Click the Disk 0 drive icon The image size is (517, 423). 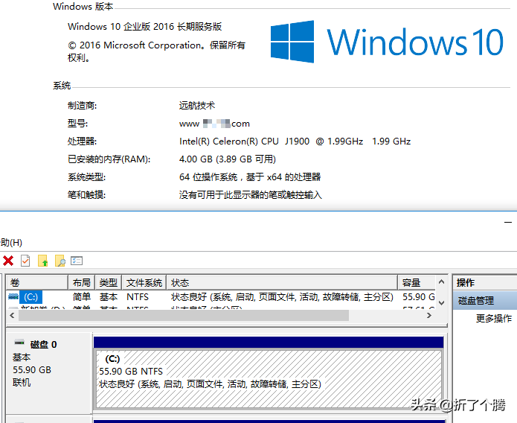[19, 342]
